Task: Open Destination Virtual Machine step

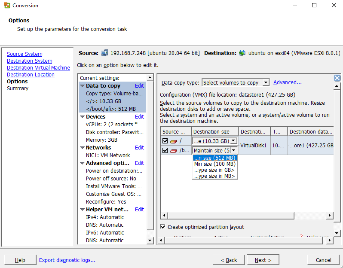Action: click(39, 68)
